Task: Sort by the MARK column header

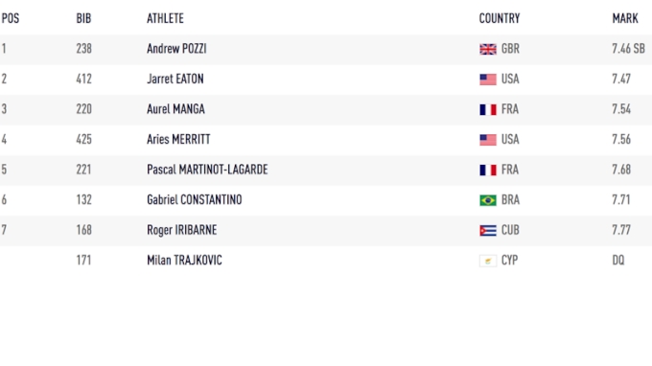Action: click(625, 18)
